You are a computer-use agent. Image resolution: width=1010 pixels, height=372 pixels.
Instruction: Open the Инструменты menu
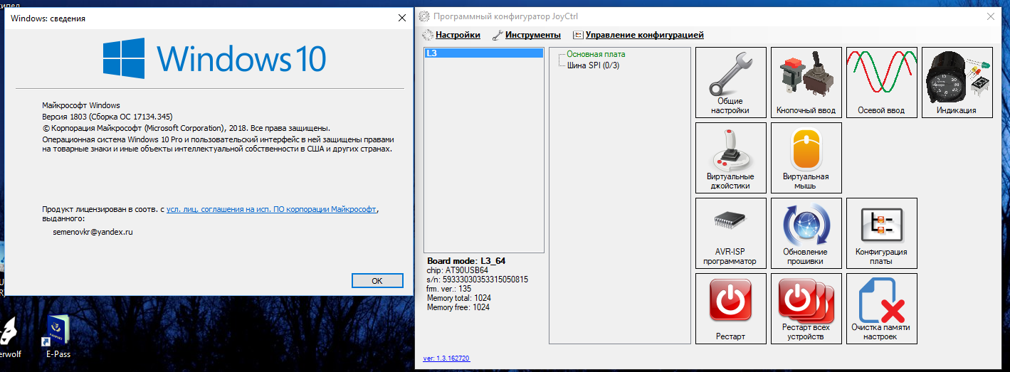pyautogui.click(x=527, y=35)
